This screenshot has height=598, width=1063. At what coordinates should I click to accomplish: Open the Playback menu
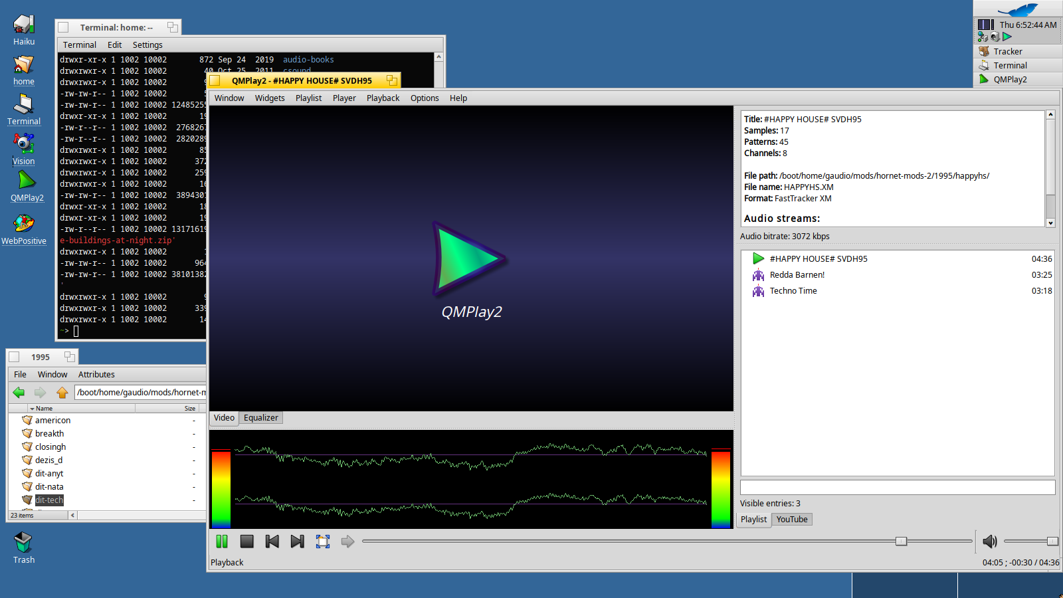coord(383,98)
